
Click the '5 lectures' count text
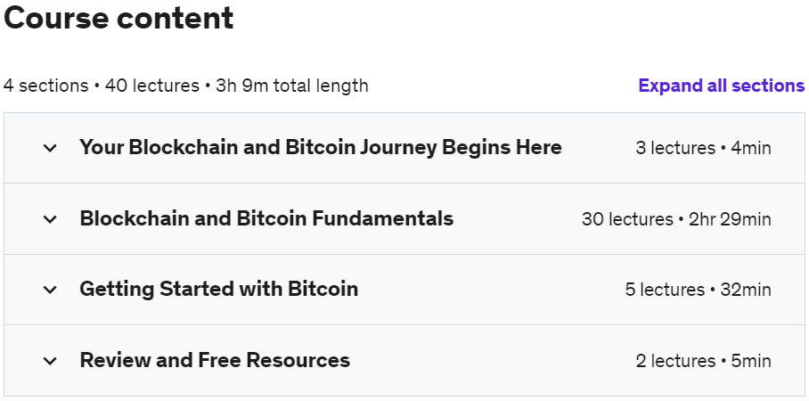(x=665, y=290)
